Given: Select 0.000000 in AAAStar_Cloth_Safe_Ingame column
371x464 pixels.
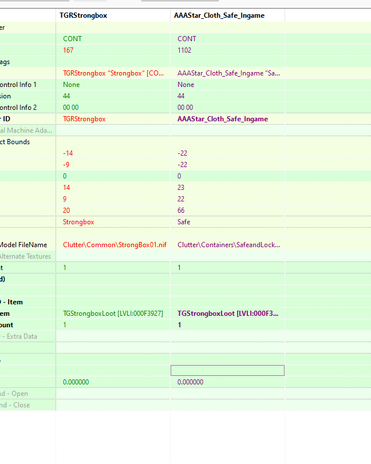Looking at the screenshot, I should pos(191,382).
